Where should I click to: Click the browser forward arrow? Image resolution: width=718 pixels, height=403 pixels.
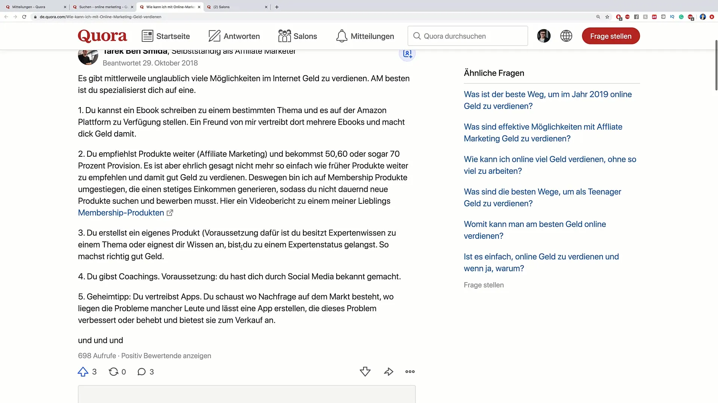(x=15, y=17)
